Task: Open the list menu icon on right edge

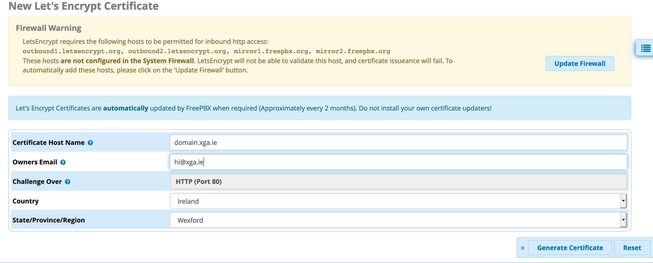Action: click(645, 49)
